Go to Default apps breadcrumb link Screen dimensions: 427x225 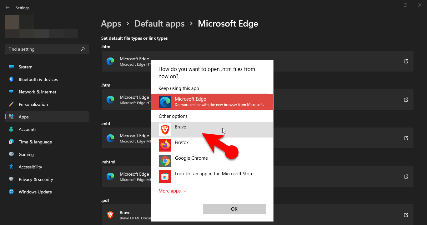pos(159,24)
